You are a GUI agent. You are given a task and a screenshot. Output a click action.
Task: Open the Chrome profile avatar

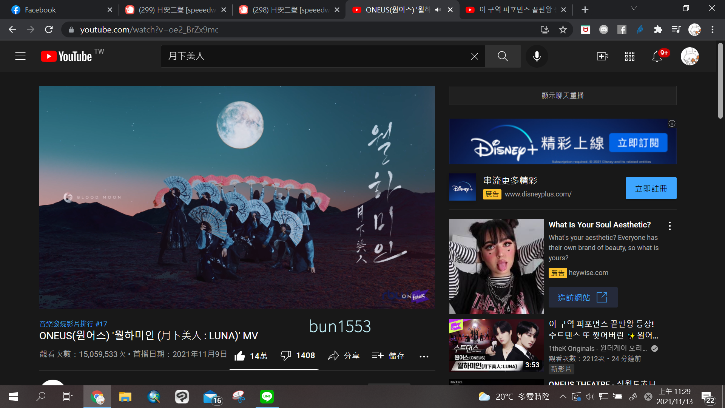pyautogui.click(x=694, y=29)
